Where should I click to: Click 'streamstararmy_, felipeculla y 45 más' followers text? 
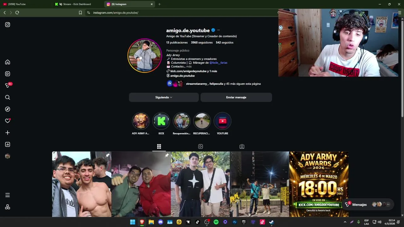(223, 84)
